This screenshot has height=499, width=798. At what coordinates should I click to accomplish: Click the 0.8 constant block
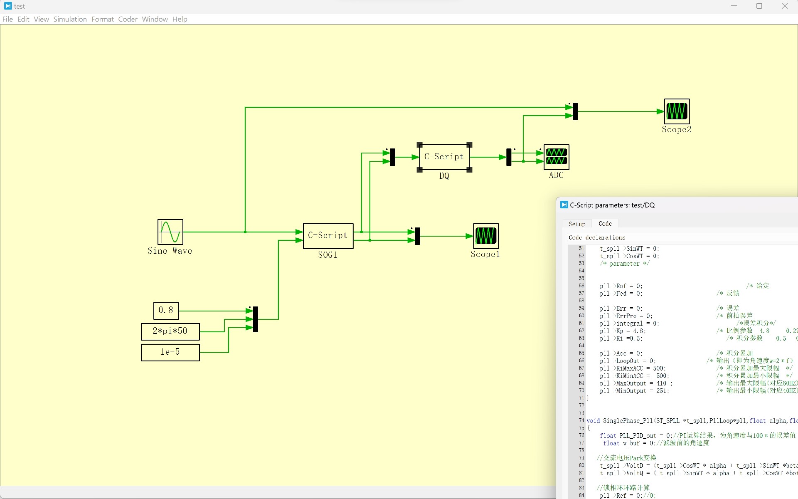click(x=166, y=311)
